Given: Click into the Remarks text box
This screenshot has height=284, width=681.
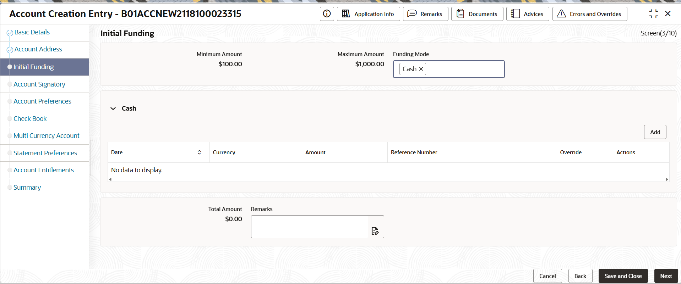Looking at the screenshot, I should [310, 227].
